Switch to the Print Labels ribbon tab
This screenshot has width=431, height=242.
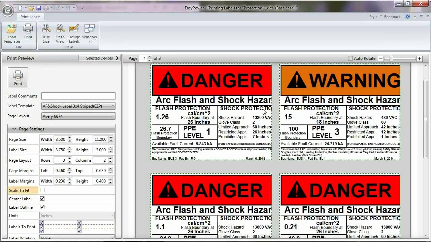(x=30, y=17)
